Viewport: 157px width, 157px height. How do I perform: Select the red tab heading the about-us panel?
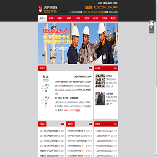tap(42, 68)
